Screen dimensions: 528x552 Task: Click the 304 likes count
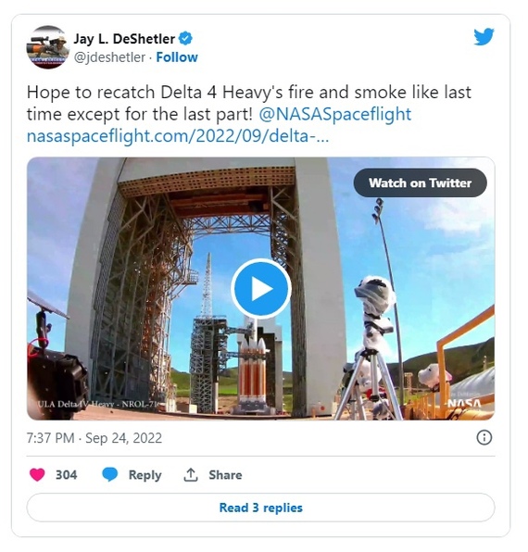pos(66,475)
